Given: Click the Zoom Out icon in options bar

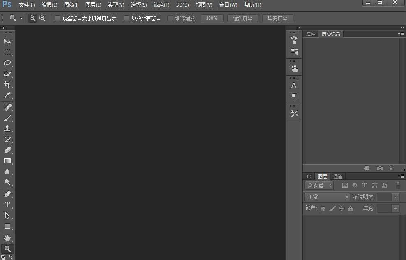Looking at the screenshot, I should point(42,18).
